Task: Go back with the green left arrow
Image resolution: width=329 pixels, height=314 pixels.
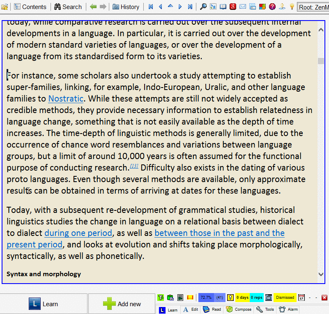Action: coord(93,7)
